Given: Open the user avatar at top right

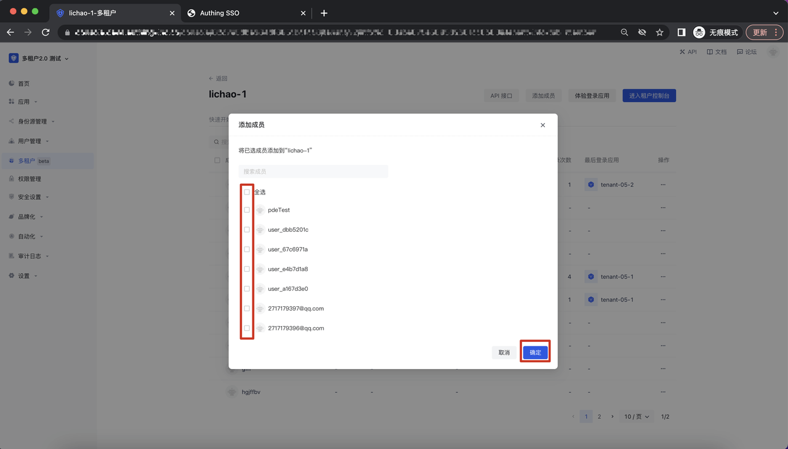Looking at the screenshot, I should coord(773,52).
